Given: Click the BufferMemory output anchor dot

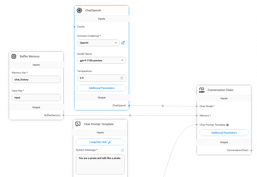Looking at the screenshot, I should [x=63, y=115].
